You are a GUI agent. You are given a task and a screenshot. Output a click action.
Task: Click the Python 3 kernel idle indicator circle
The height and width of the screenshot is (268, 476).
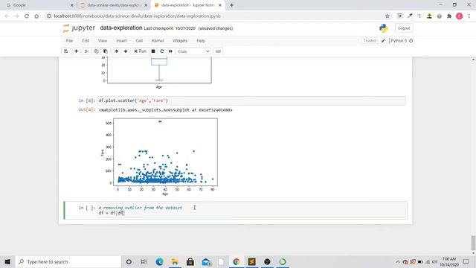411,41
